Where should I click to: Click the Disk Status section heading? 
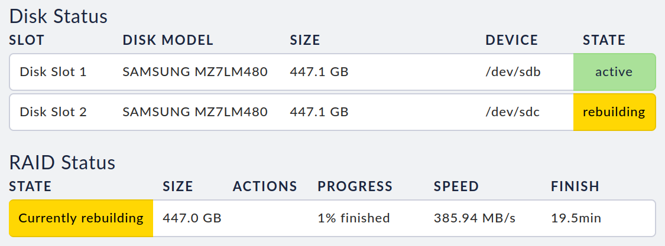(59, 17)
